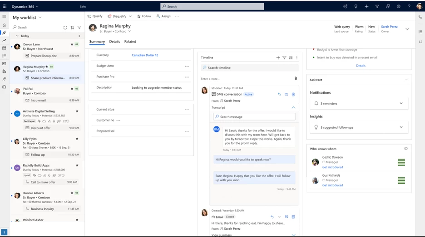Toggle the star on Activate Digital Selling
The image size is (425, 237).
click(x=77, y=111)
